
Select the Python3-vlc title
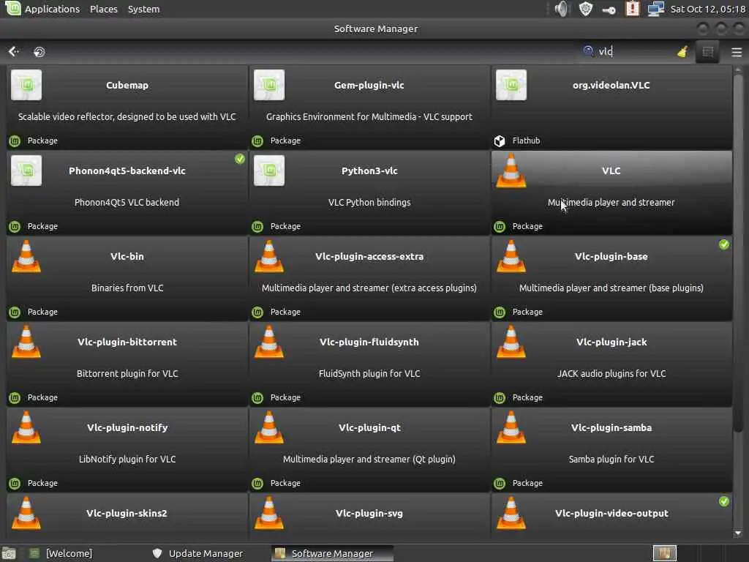point(369,171)
